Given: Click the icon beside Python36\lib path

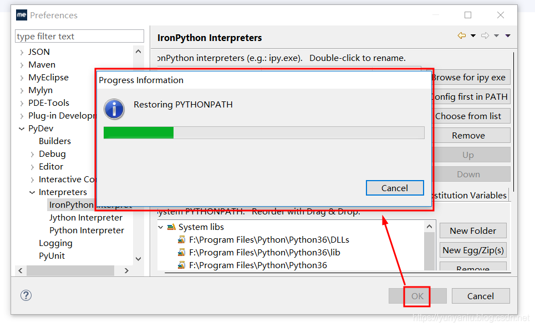Looking at the screenshot, I should tap(181, 253).
